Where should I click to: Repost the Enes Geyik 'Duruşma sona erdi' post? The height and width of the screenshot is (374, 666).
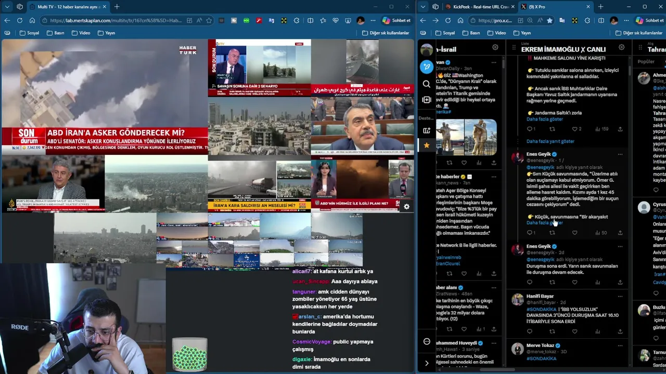coord(552,282)
